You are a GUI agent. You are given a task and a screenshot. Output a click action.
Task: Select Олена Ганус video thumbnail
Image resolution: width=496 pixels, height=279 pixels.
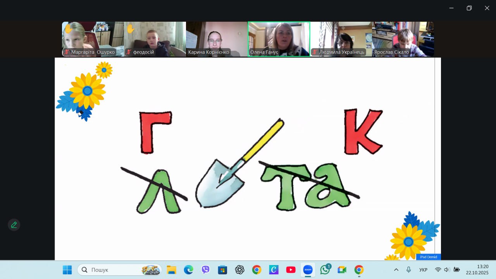click(x=279, y=39)
